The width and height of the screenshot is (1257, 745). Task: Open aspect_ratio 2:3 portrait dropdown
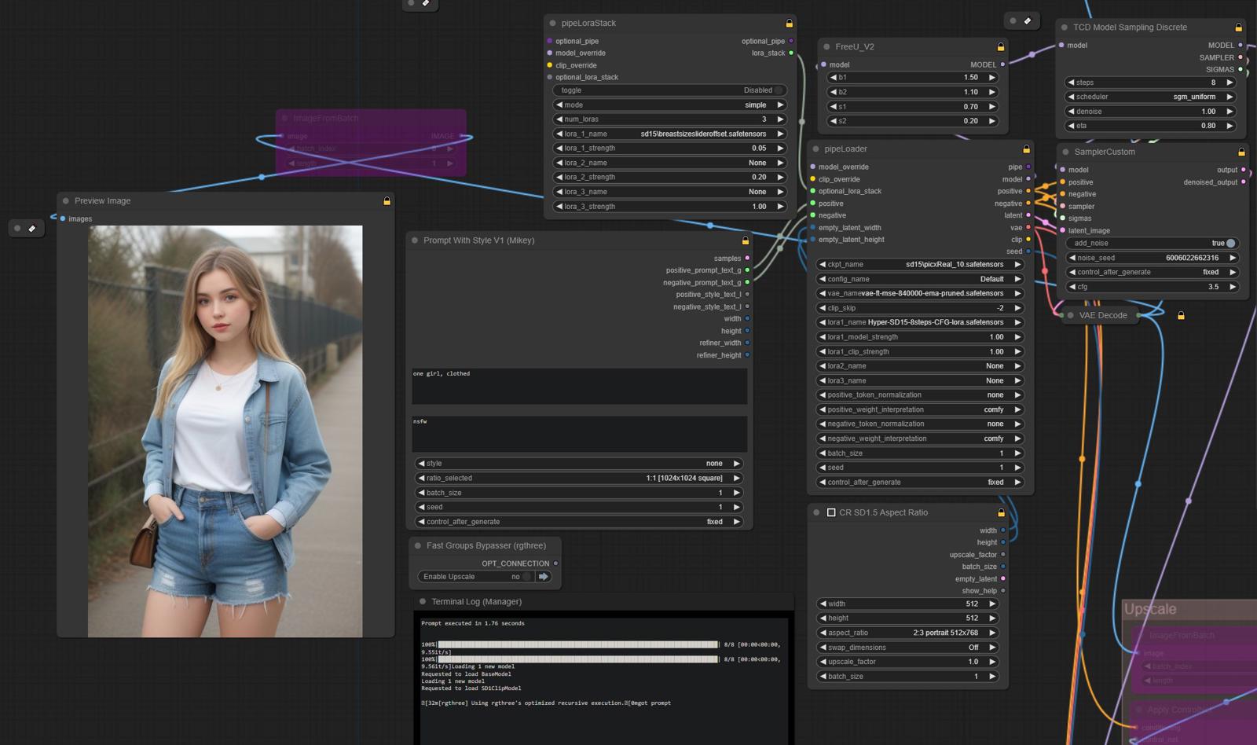coord(907,633)
